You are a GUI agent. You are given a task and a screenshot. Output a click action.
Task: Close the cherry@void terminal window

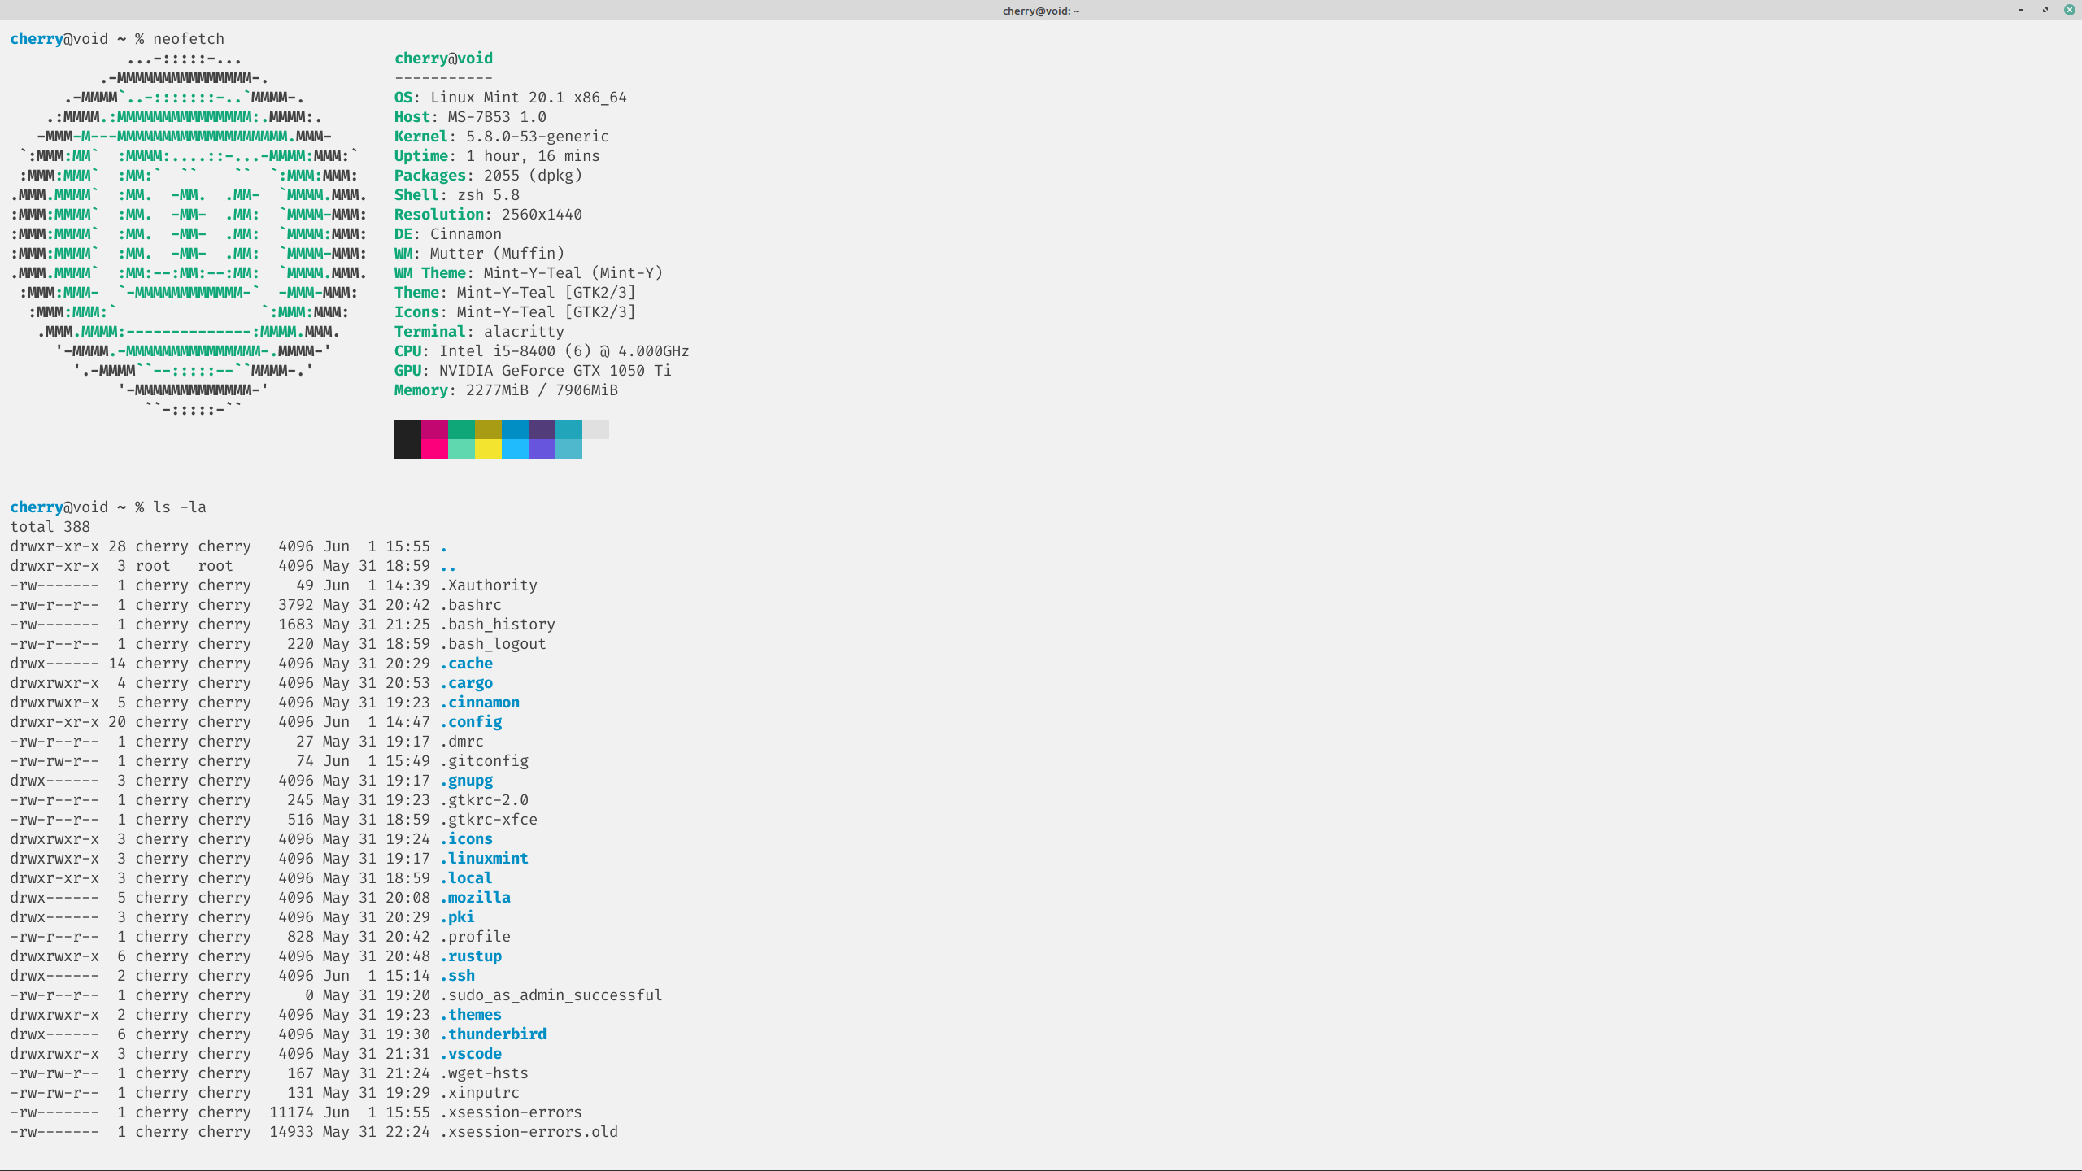(2069, 10)
